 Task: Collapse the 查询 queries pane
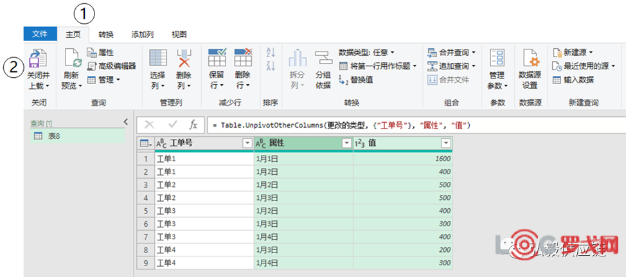[x=125, y=122]
